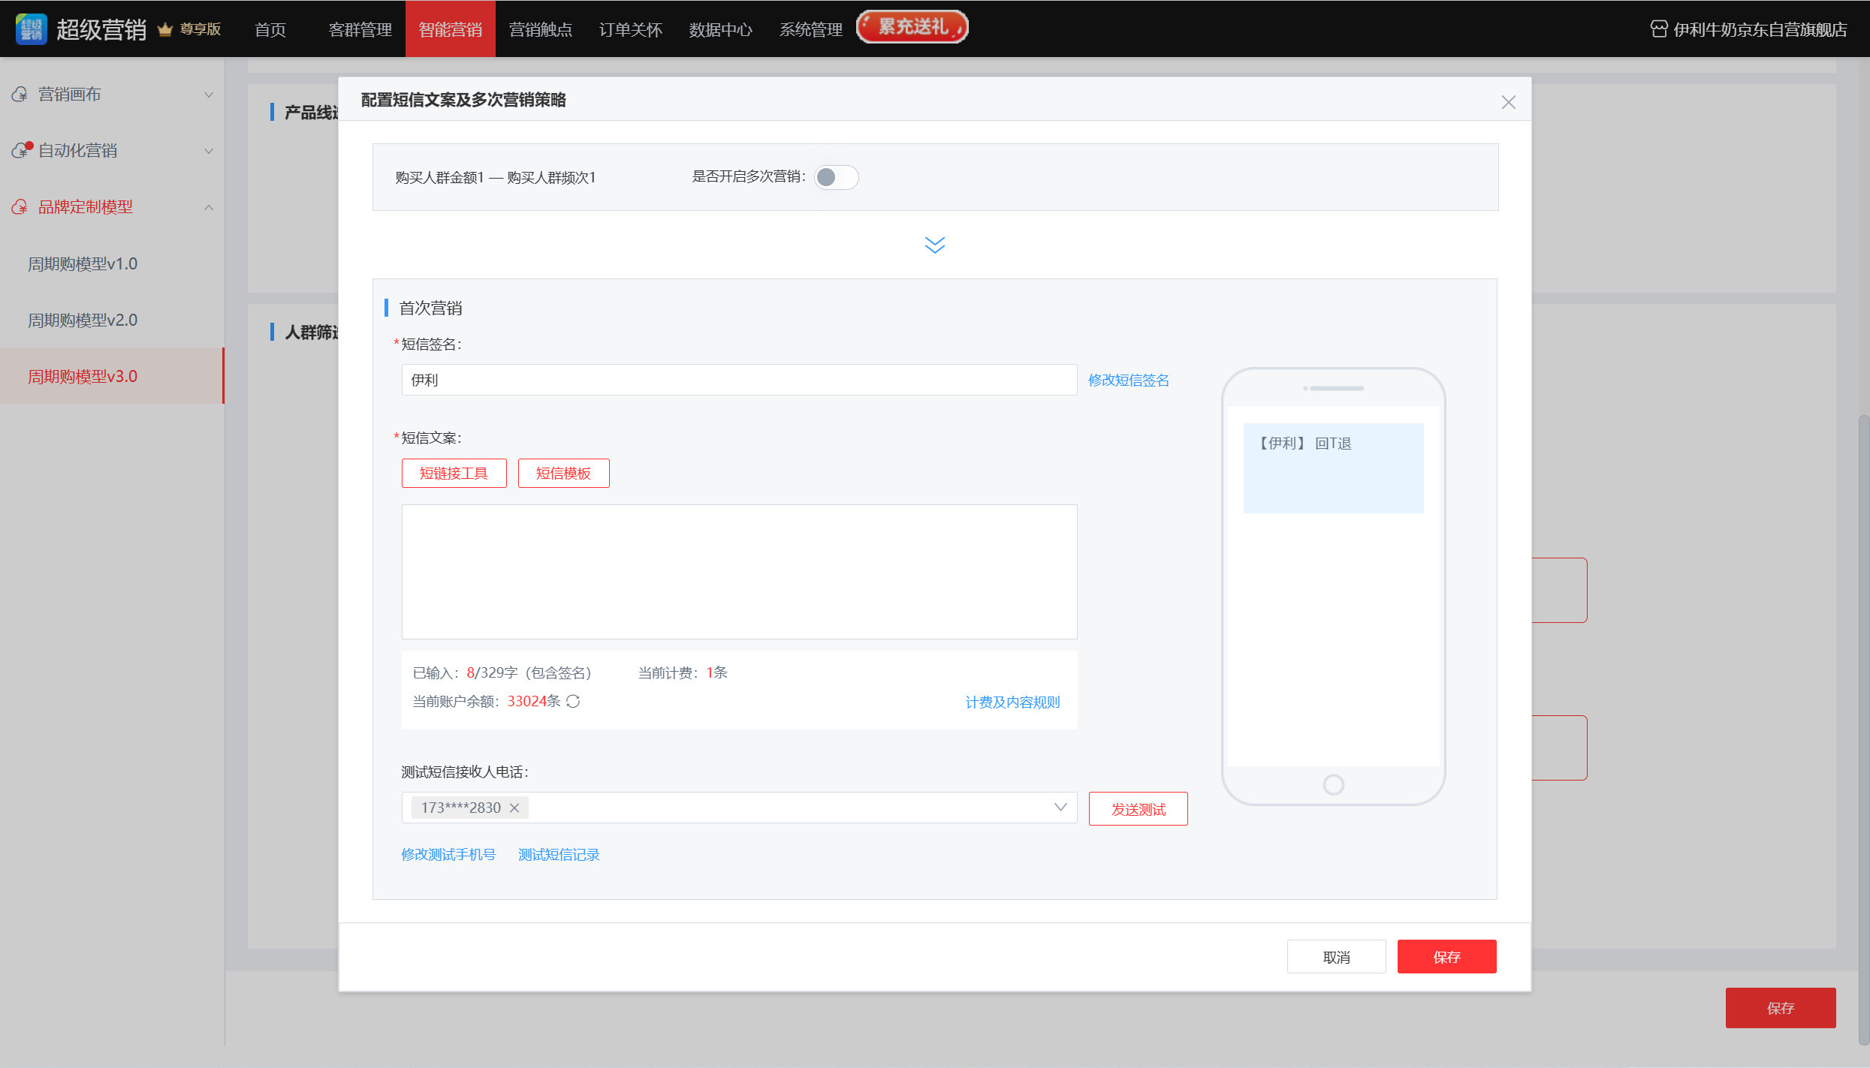Open 系统管理 in the top navigation
Image resolution: width=1870 pixels, height=1068 pixels.
click(x=811, y=29)
